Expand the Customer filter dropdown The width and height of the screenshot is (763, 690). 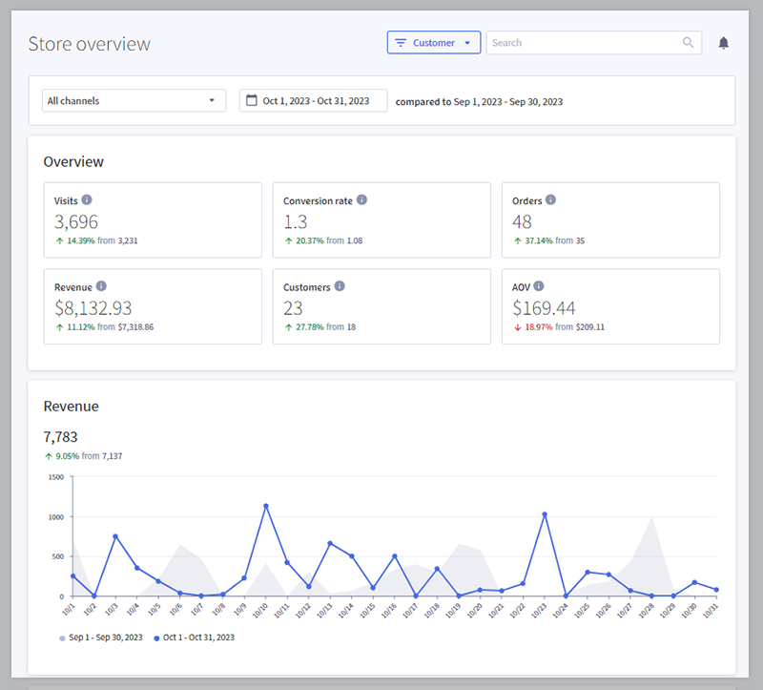[434, 43]
